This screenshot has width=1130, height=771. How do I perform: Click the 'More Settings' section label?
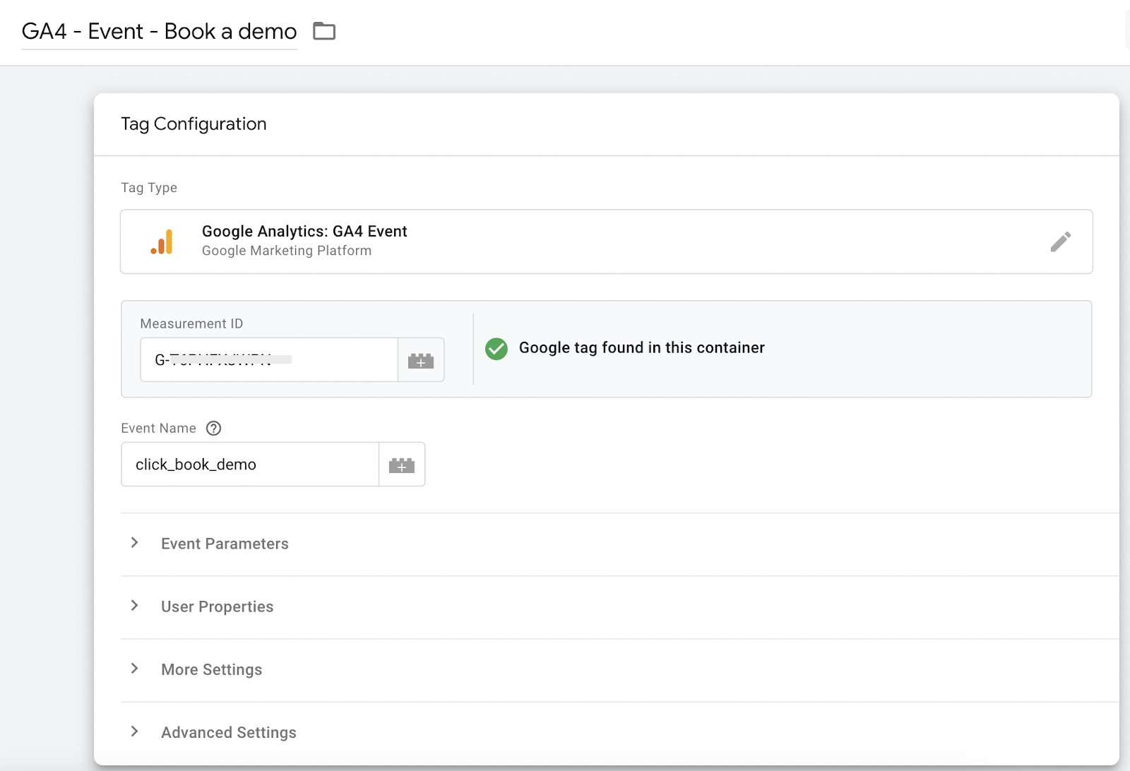point(211,670)
